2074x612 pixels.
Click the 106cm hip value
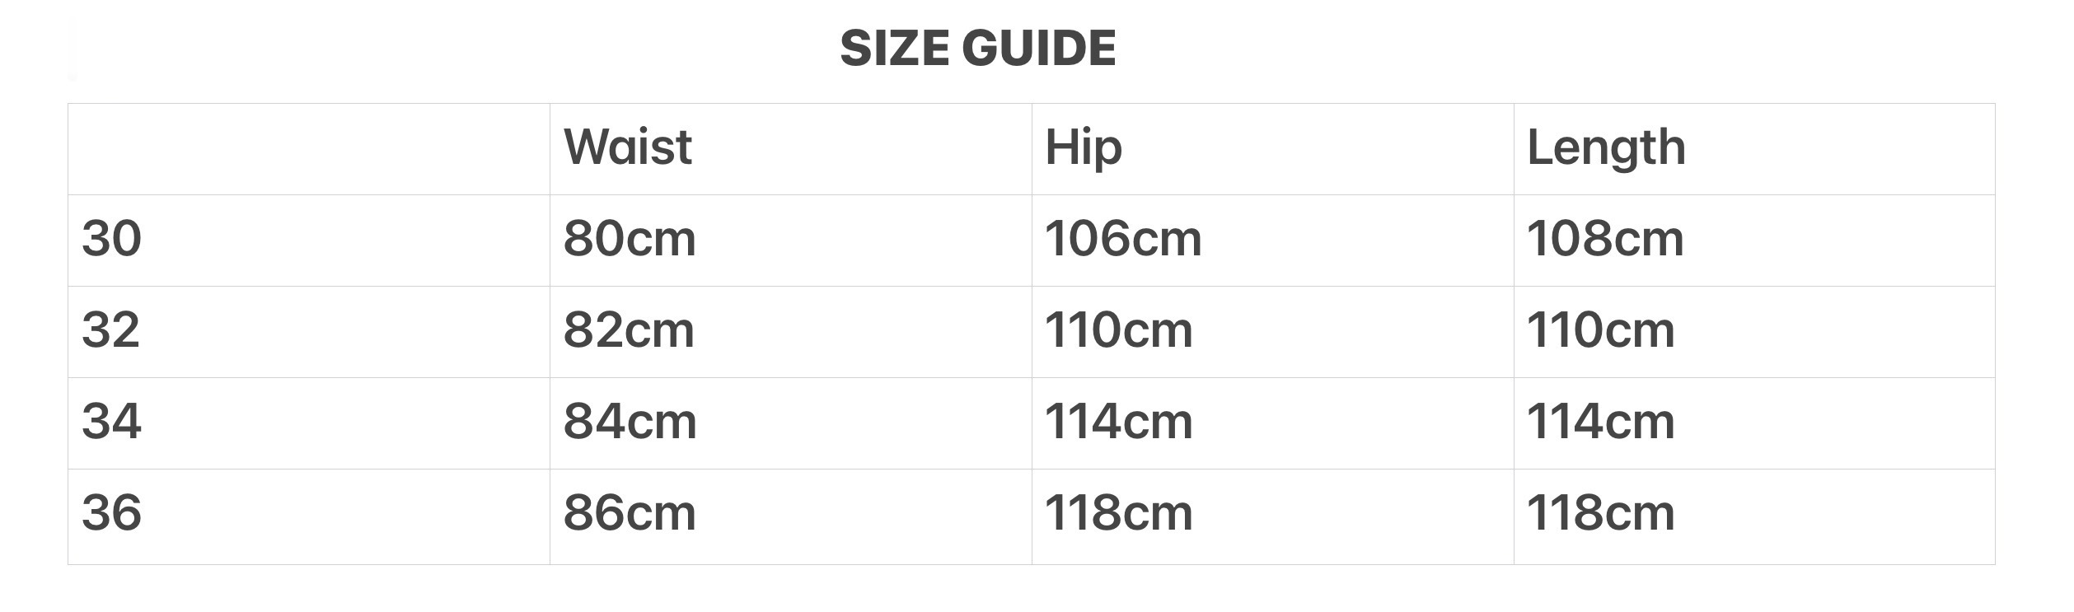[x=1122, y=240]
